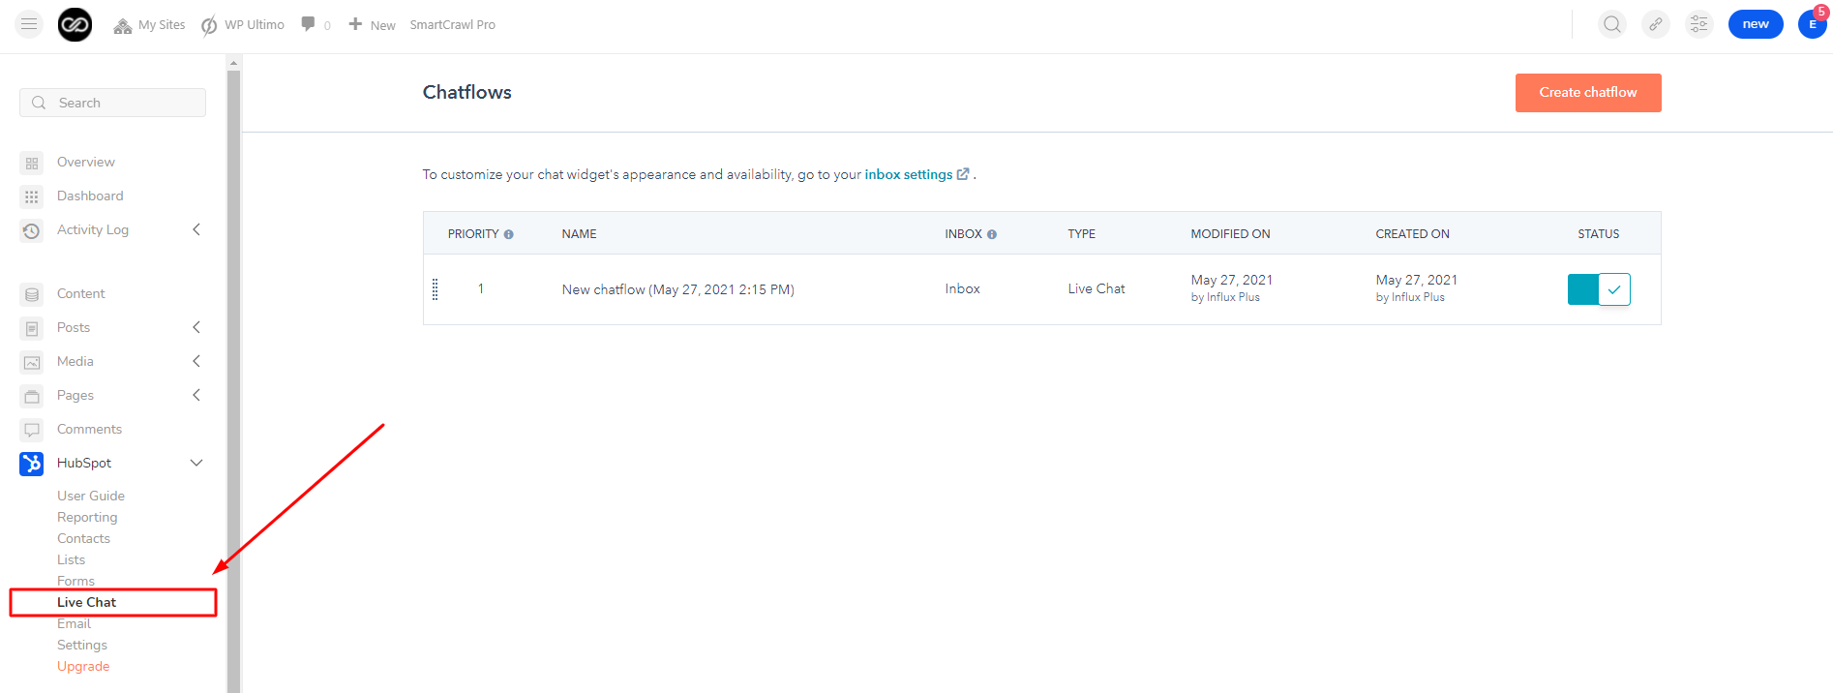Collapse the HubSpot menu chevron
Viewport: 1833px width, 693px height.
[196, 463]
